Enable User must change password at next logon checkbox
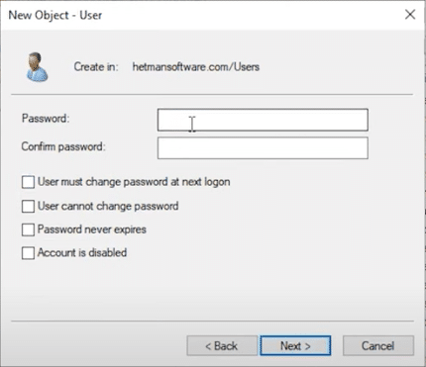 pos(28,182)
